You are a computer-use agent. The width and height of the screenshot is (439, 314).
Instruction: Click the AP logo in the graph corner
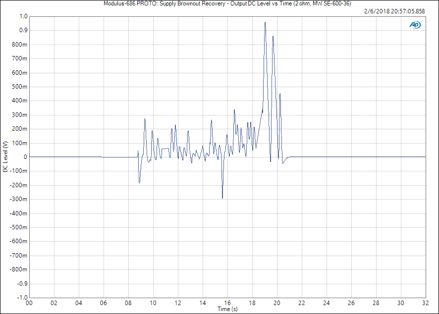click(x=415, y=25)
